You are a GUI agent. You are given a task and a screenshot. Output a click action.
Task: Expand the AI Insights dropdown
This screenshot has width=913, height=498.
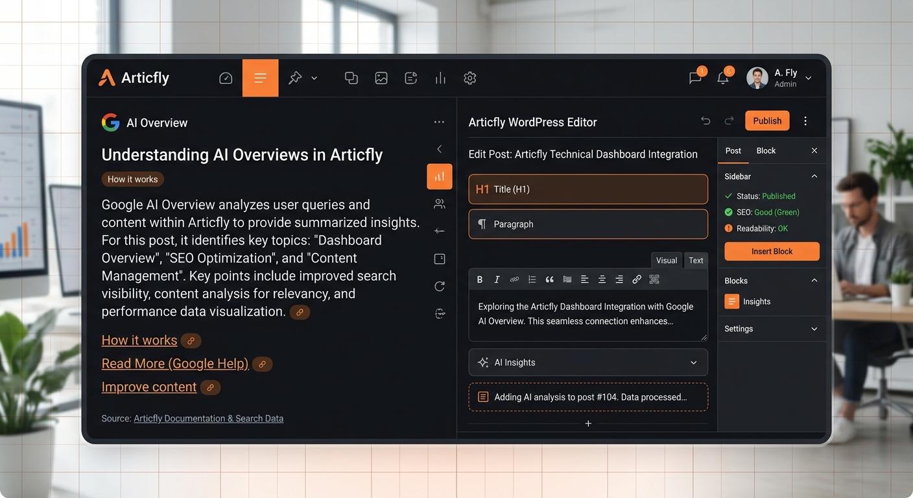point(588,362)
